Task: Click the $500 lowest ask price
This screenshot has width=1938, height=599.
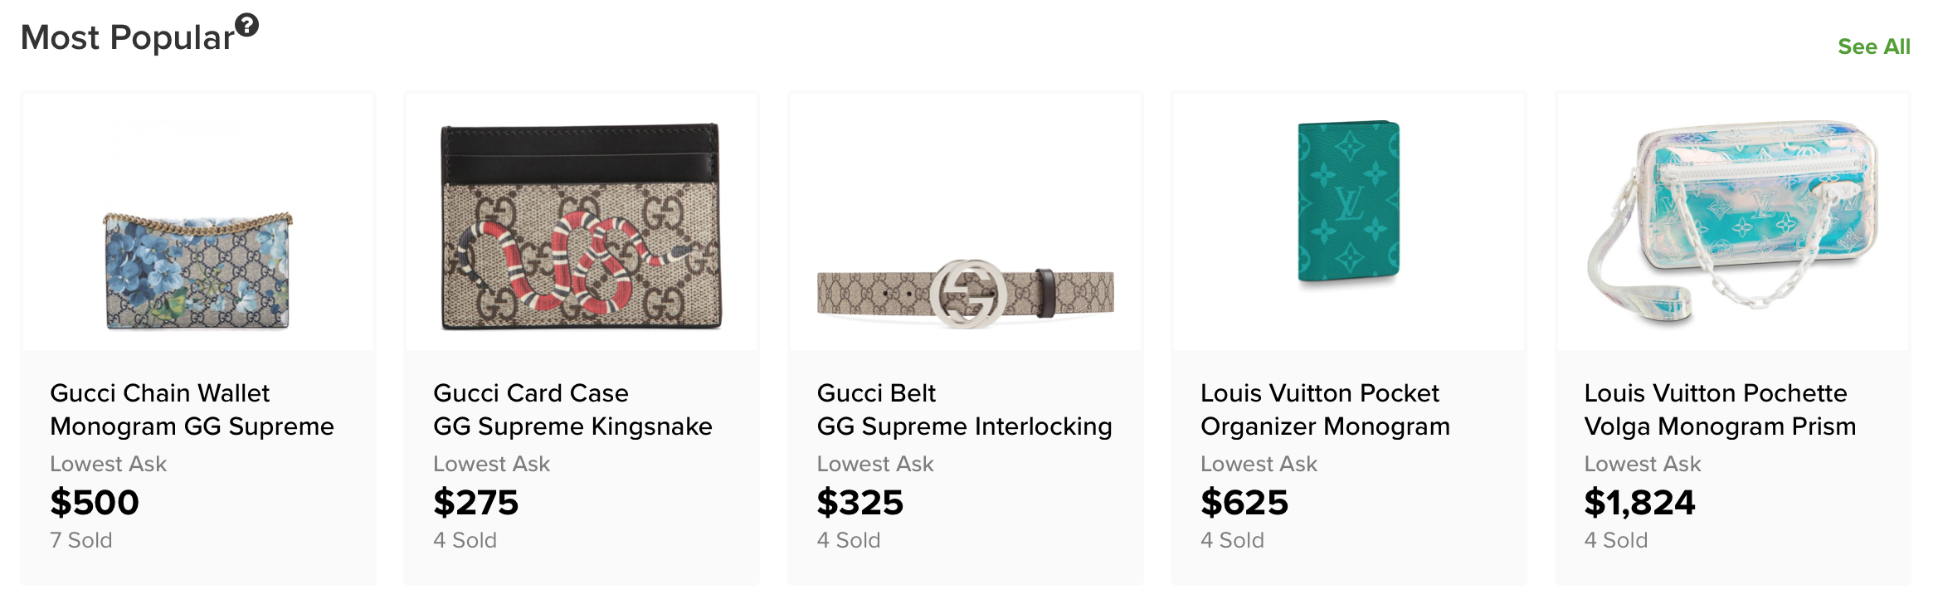Action: click(95, 503)
